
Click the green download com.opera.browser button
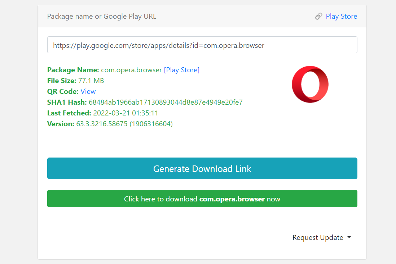point(202,199)
